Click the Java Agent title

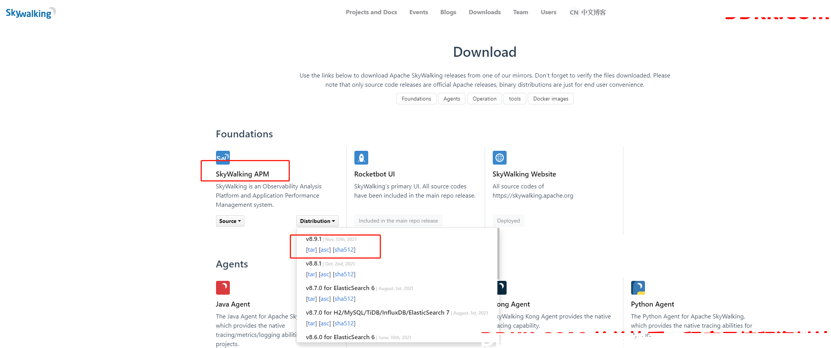pos(233,304)
